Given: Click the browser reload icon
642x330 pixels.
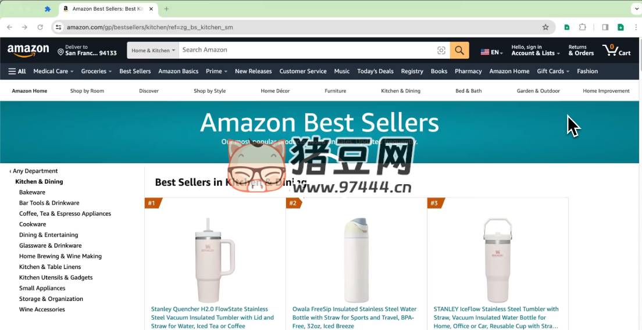Looking at the screenshot, I should coord(40,27).
